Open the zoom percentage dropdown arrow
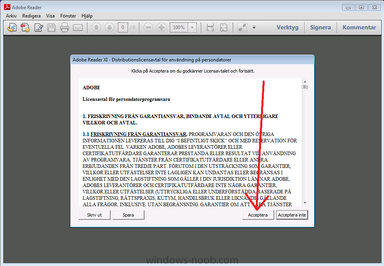 click(x=192, y=28)
